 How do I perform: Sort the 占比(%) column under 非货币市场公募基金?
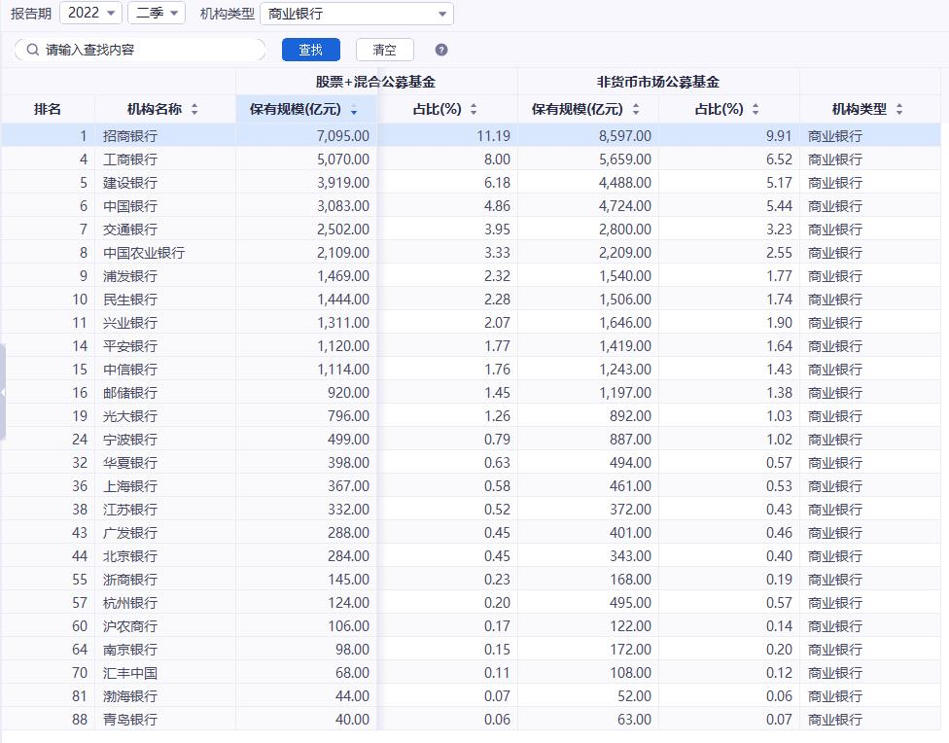tap(756, 110)
